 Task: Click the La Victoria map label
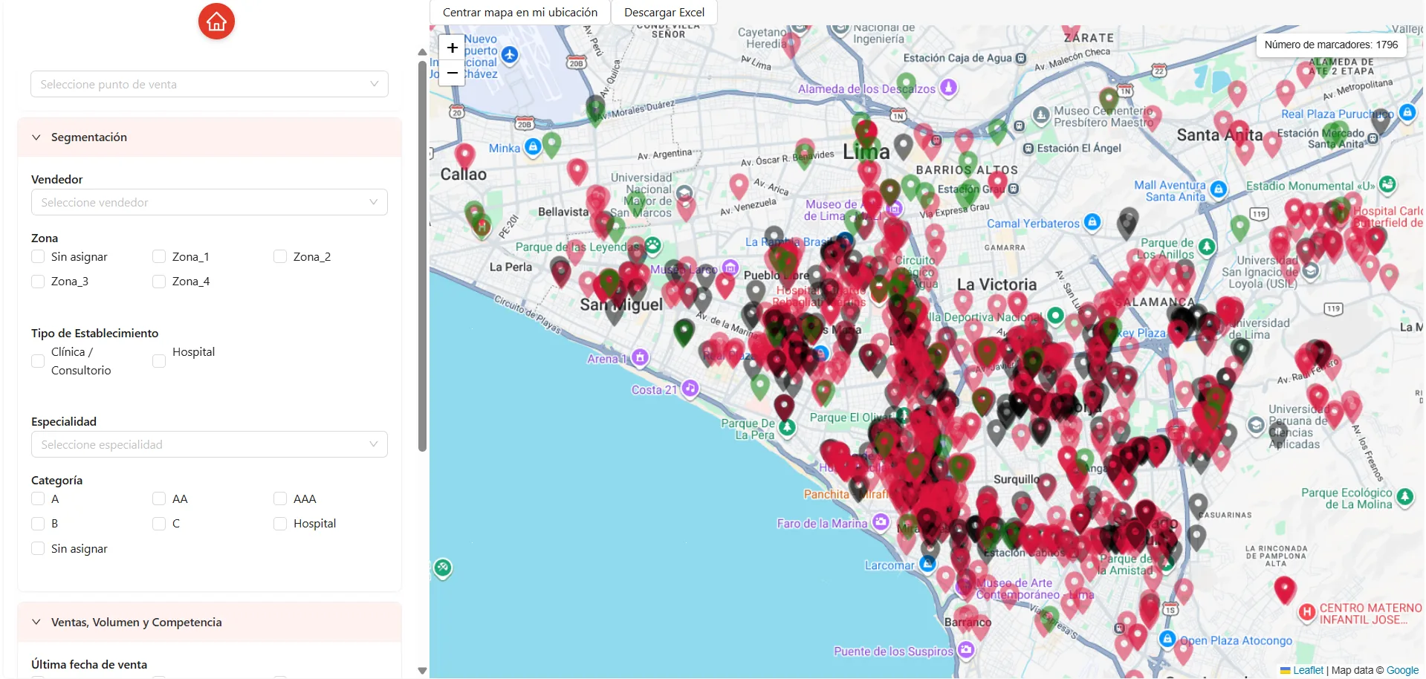click(996, 285)
